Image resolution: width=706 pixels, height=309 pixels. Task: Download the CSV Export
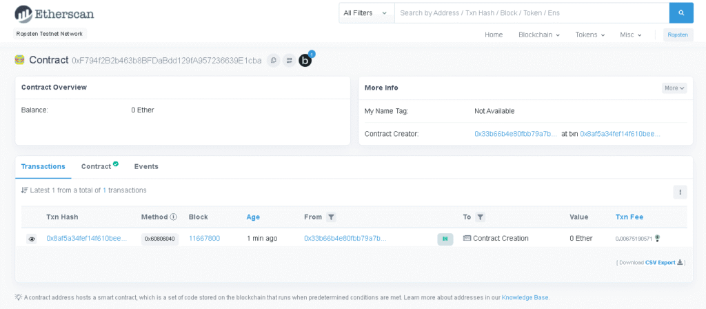[x=663, y=263]
